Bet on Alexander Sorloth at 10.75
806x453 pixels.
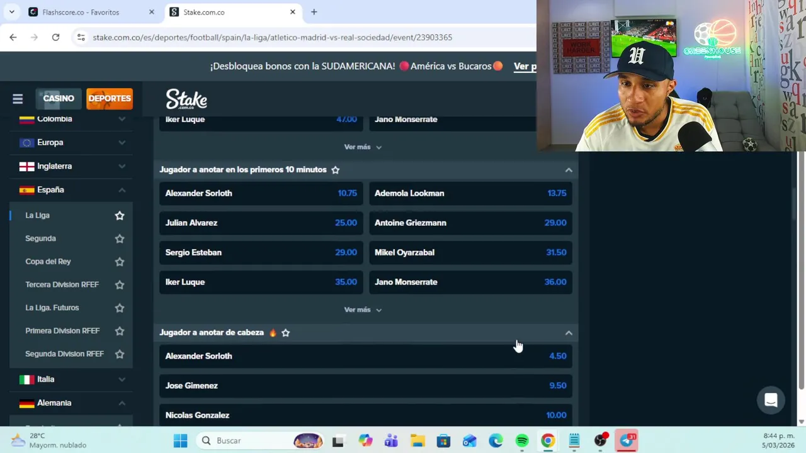[x=261, y=193]
